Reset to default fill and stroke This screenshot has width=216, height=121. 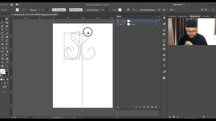click(x=1, y=76)
